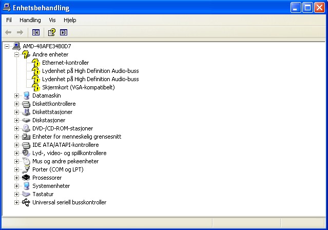This screenshot has height=230, width=328.
Task: Open the Properties toolbar icon with question mark
Action: (x=51, y=32)
